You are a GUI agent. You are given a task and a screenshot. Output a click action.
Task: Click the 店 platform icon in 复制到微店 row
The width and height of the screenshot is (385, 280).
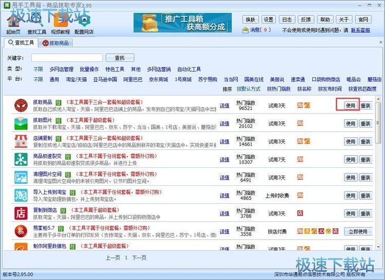point(300,213)
